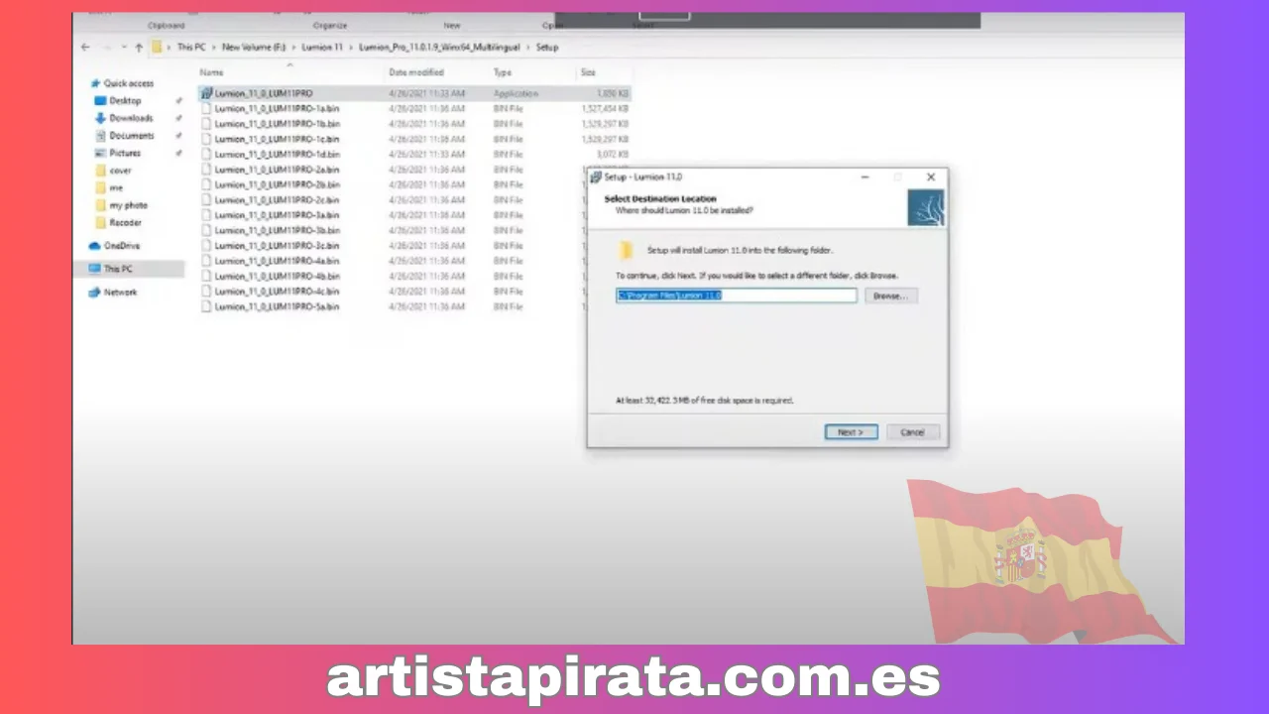1269x714 pixels.
Task: Select file icon of Lumion_11_0_LUM11PRO-1b.bin
Action: (x=206, y=124)
